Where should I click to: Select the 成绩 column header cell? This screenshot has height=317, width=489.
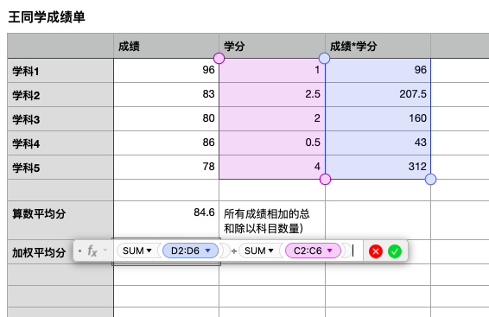[x=166, y=46]
